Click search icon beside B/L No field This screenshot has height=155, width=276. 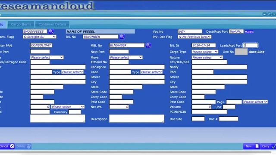click(122, 37)
